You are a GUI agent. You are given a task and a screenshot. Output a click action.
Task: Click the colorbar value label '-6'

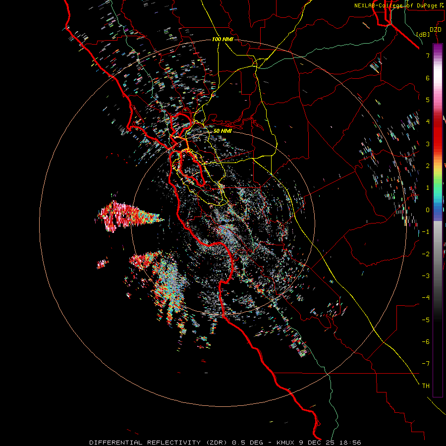426,342
